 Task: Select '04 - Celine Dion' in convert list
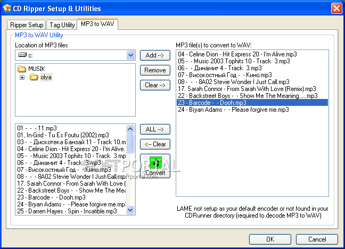pyautogui.click(x=252, y=54)
